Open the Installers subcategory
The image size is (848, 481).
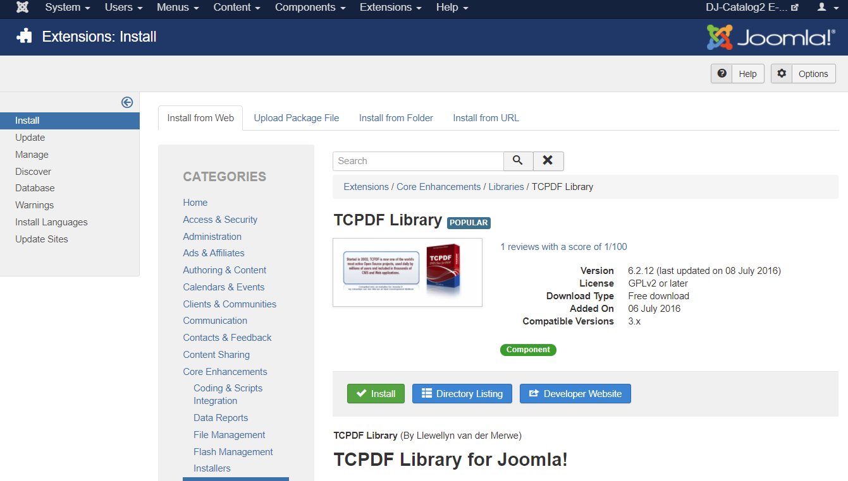coord(212,468)
